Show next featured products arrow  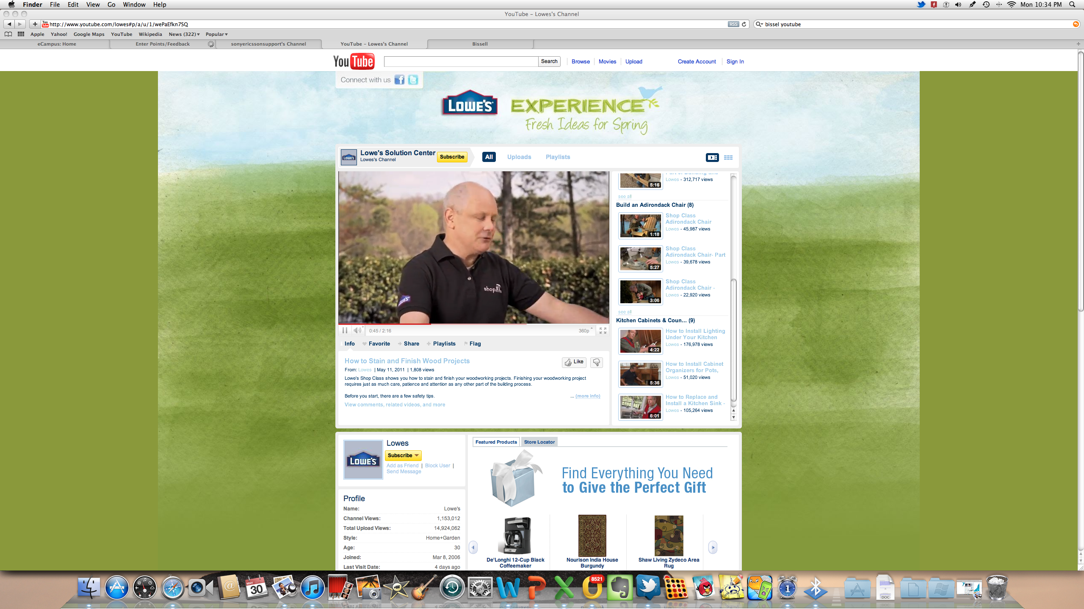(713, 547)
